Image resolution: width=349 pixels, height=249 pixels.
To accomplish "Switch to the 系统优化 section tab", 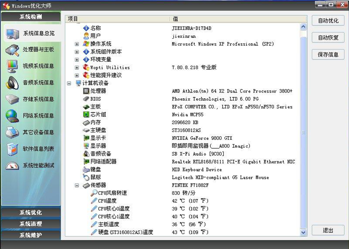I will [x=31, y=213].
